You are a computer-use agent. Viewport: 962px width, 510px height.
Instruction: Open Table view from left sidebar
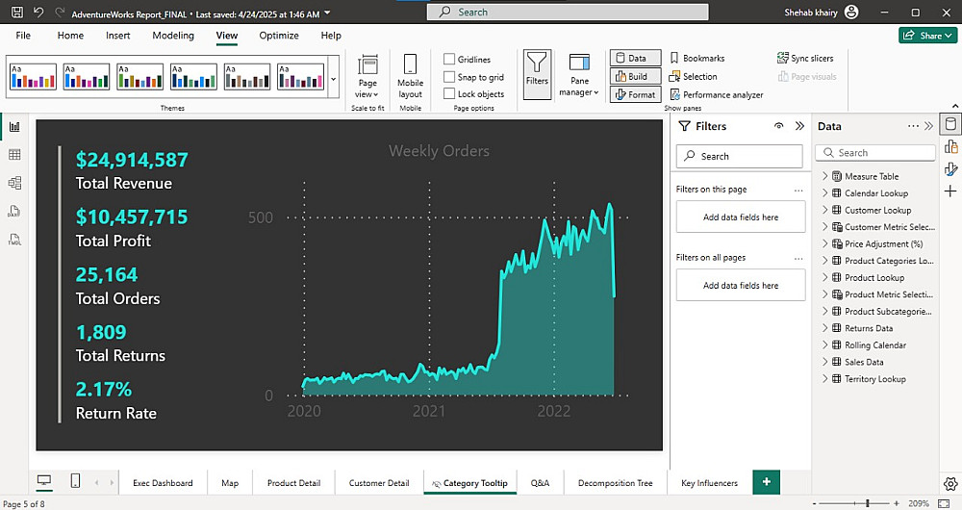(14, 155)
